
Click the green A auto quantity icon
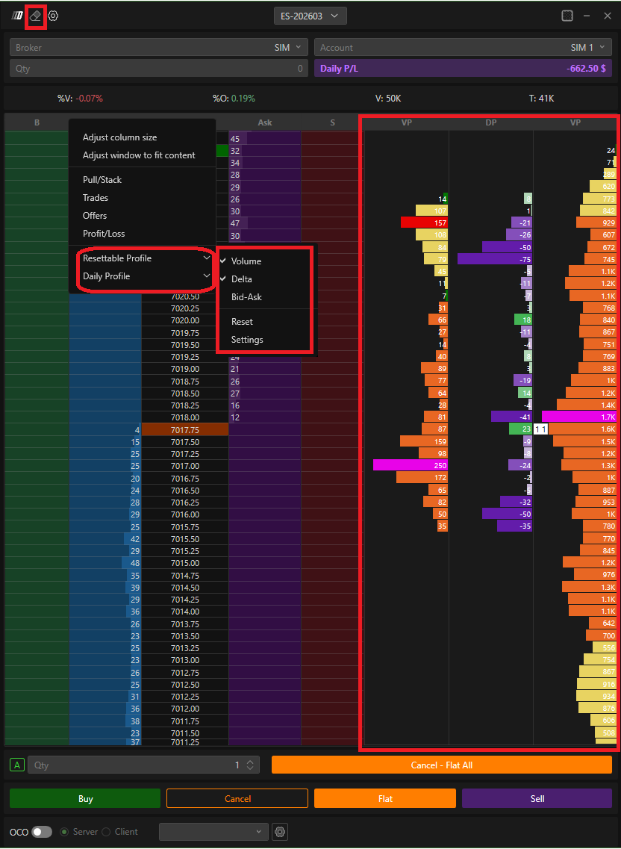coord(17,765)
